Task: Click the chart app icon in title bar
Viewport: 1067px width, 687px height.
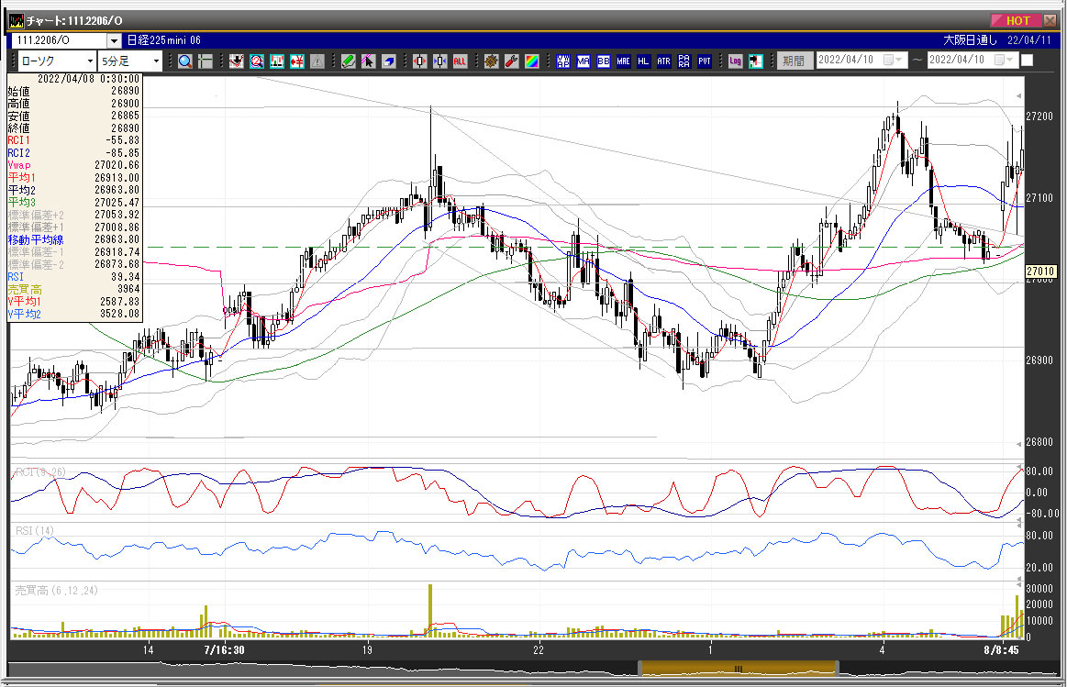Action: (x=17, y=21)
